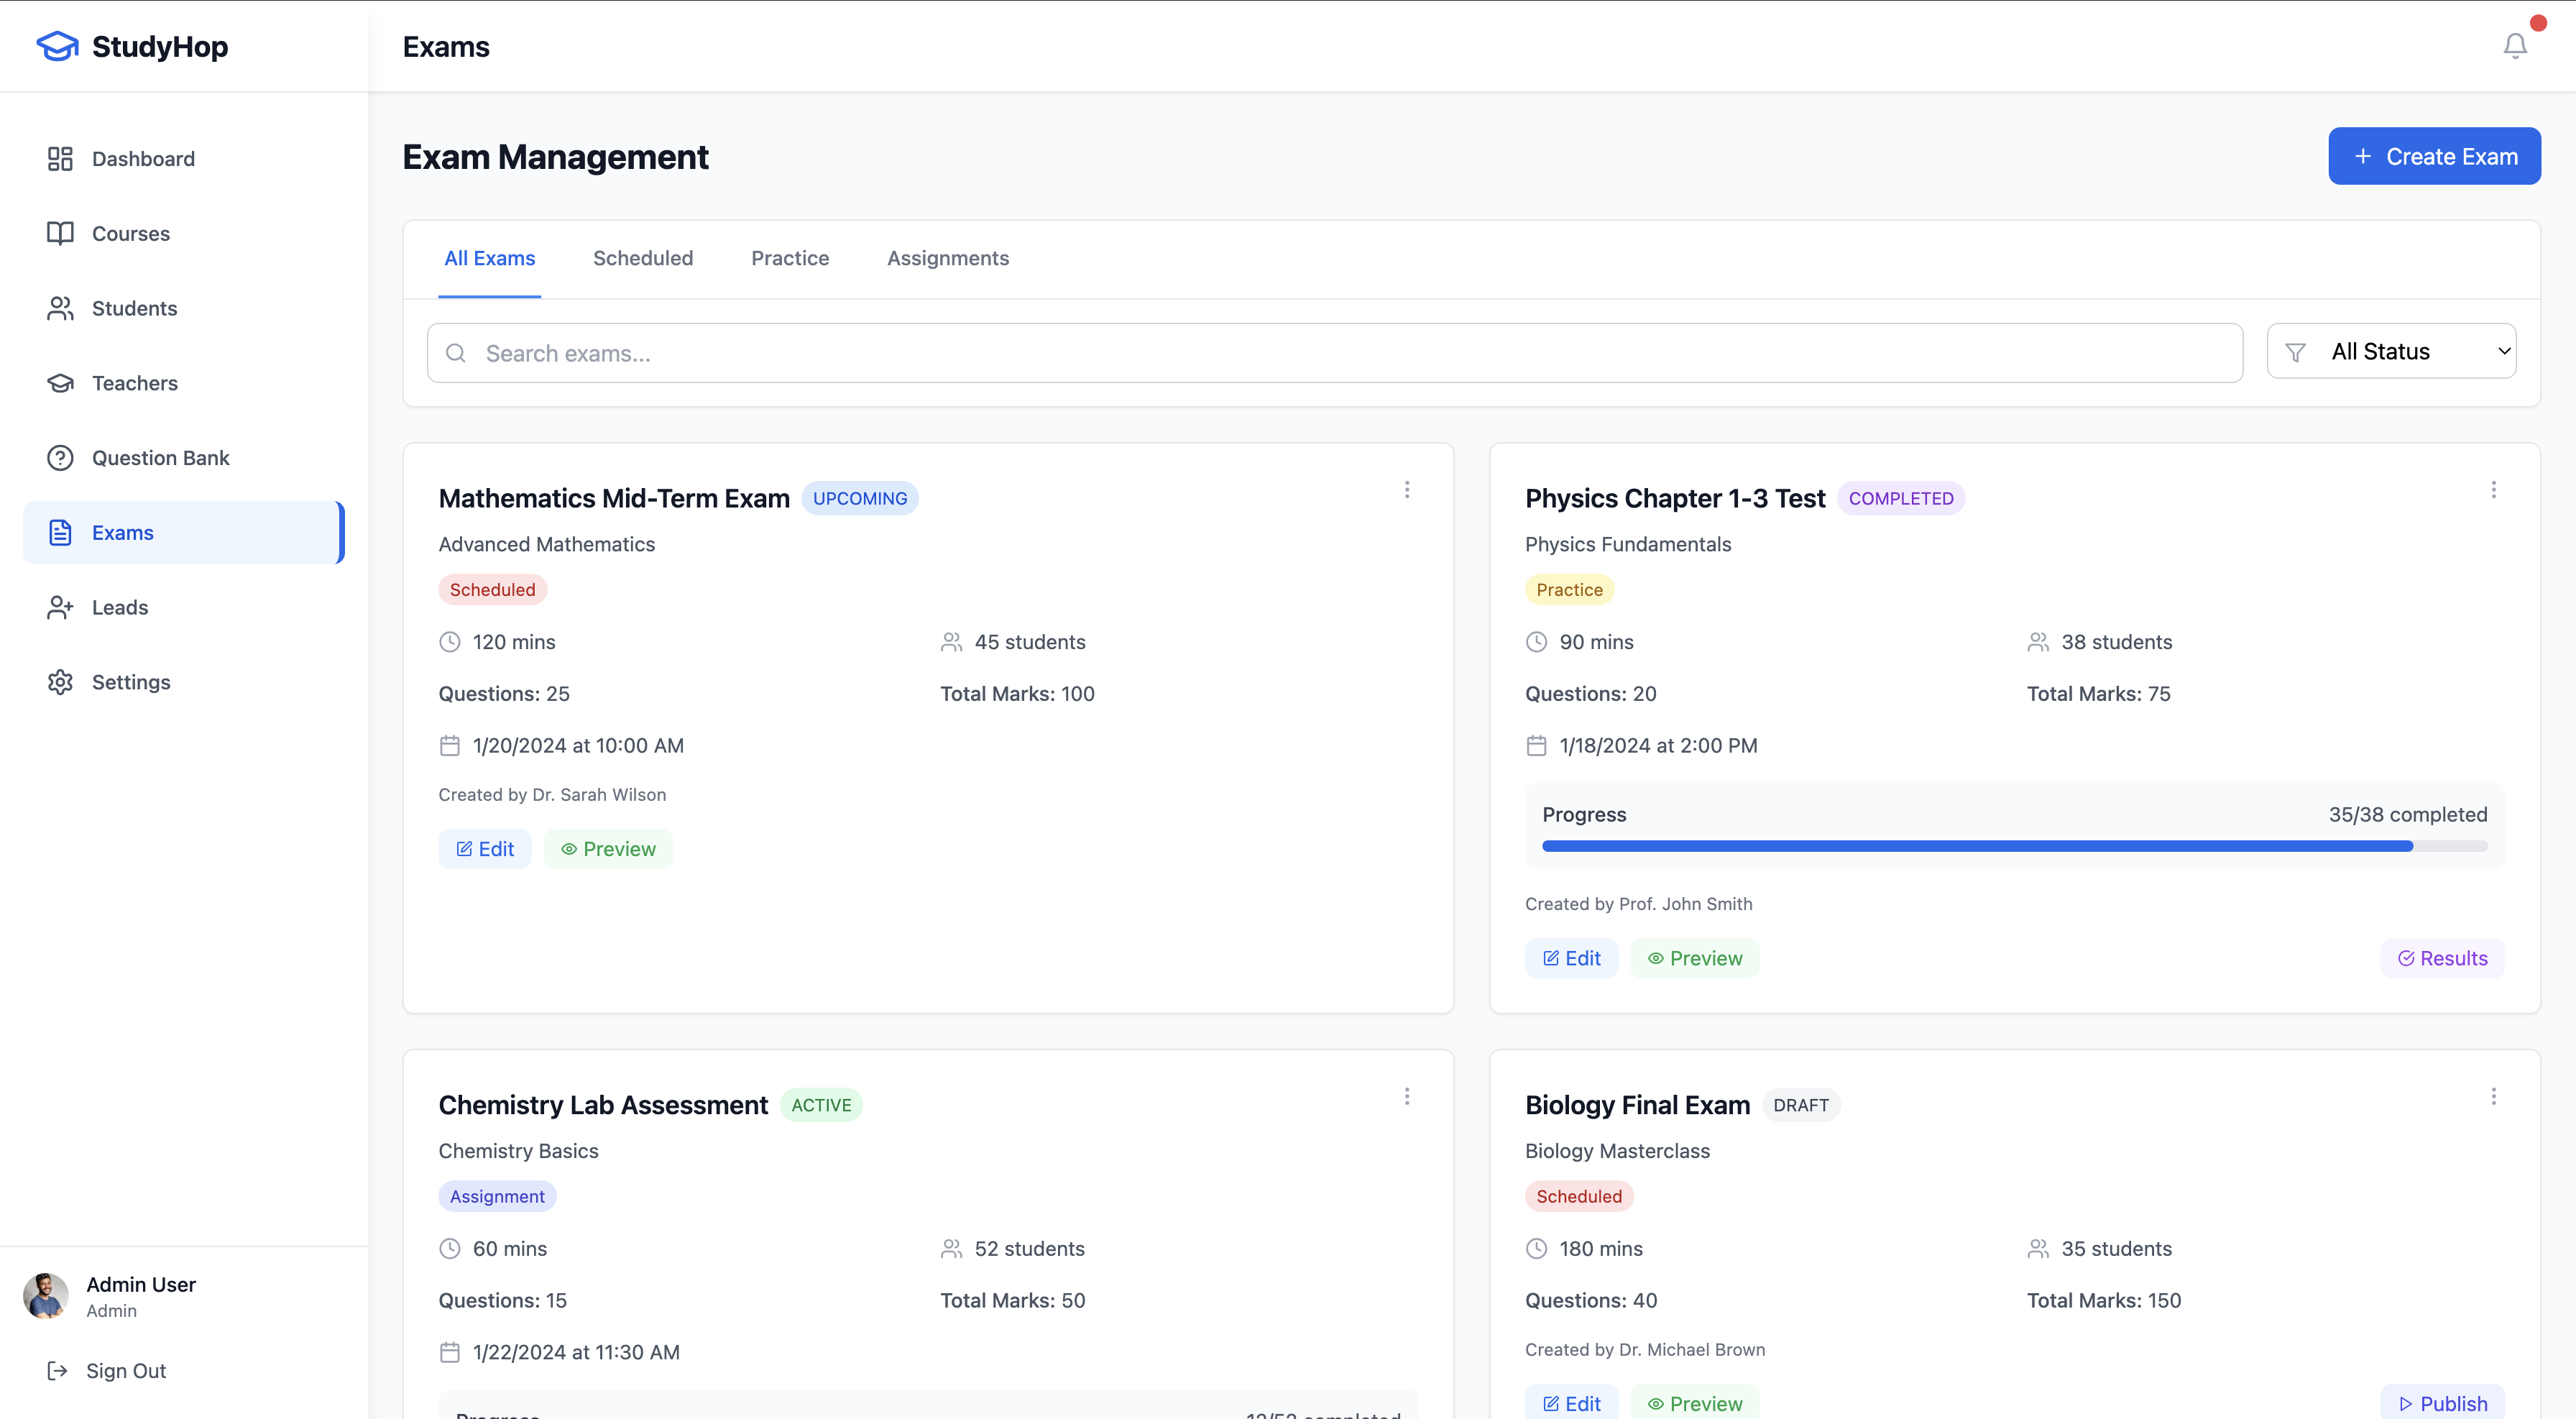Click the Physics test progress bar

tap(2013, 846)
